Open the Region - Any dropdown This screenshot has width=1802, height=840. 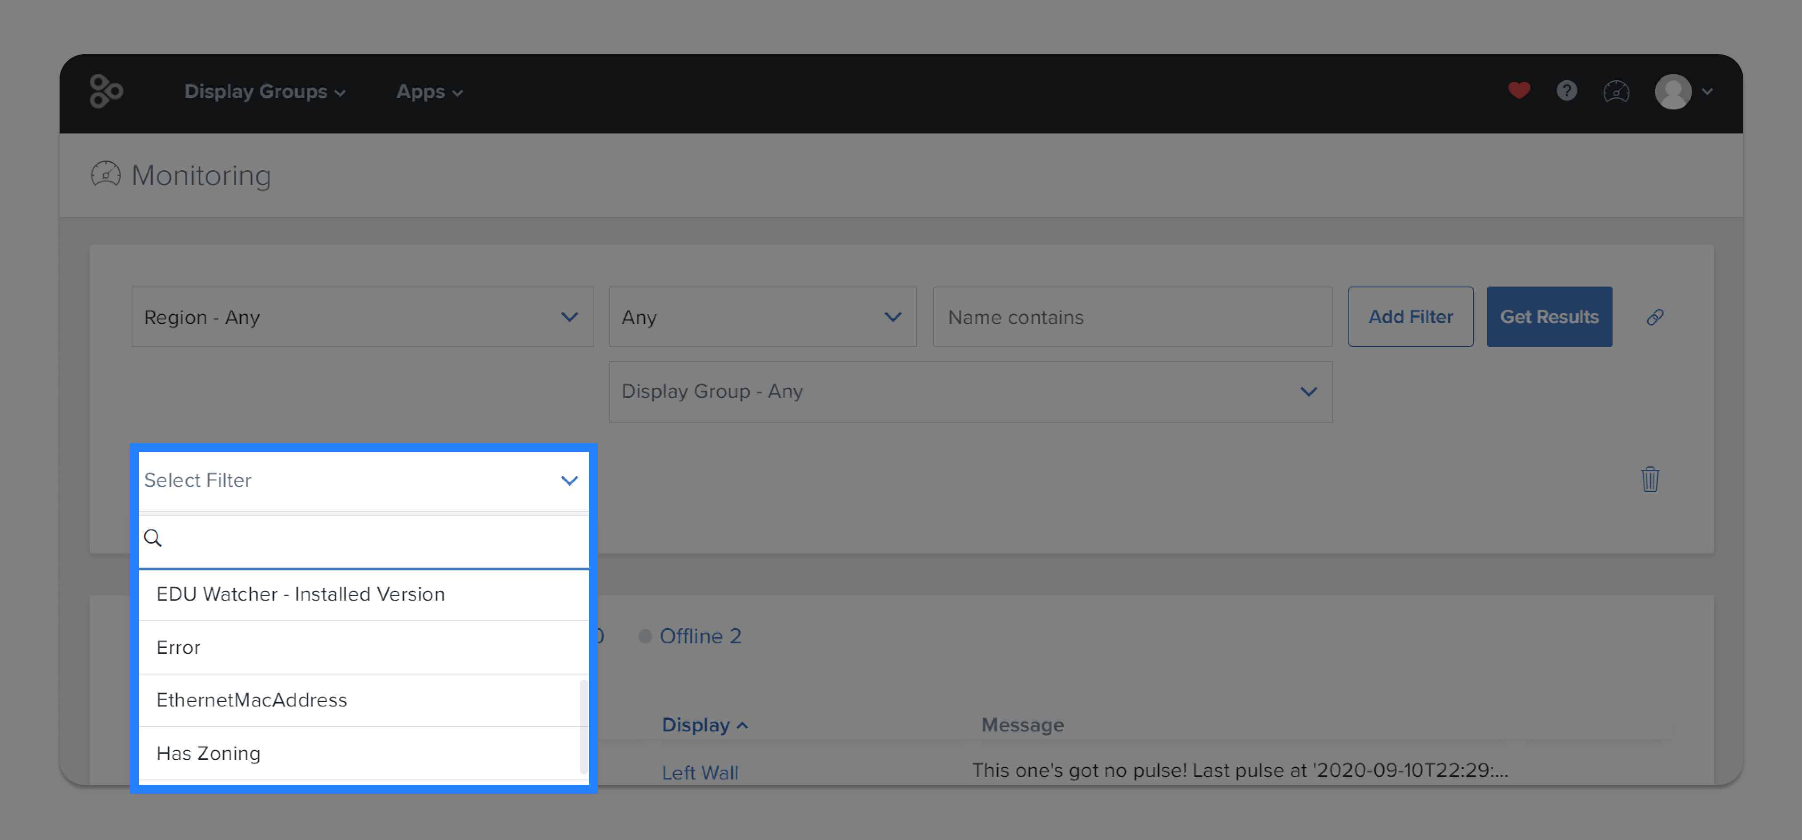(x=362, y=317)
